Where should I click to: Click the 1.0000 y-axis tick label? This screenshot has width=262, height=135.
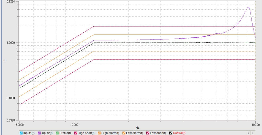point(10,43)
